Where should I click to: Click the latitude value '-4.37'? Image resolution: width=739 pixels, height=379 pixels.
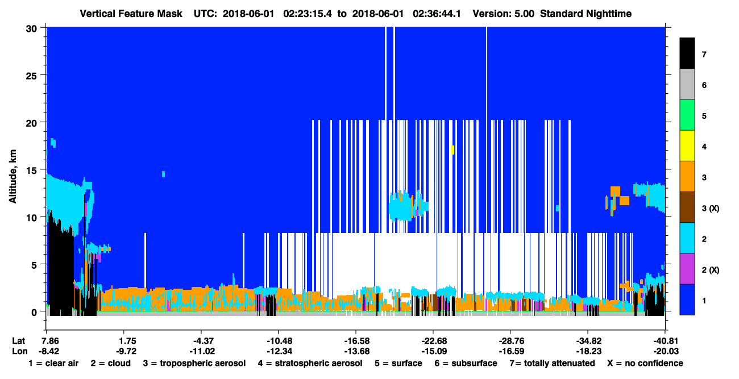coord(204,341)
